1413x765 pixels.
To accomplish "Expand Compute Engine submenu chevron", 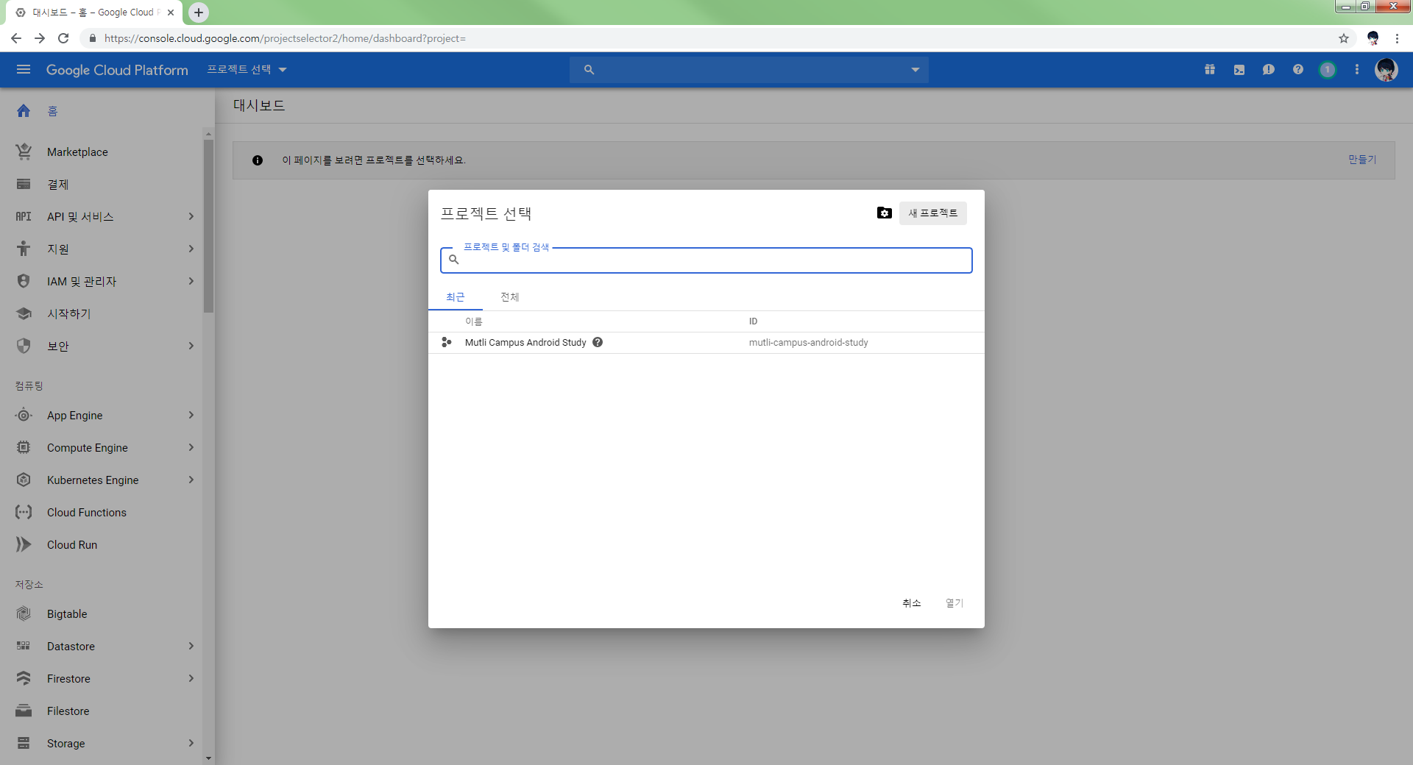I will pos(191,447).
